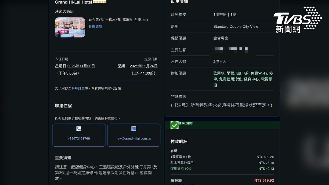Click the Standard Double City View room type
Viewport: 329px width, 185px height.
tap(236, 27)
